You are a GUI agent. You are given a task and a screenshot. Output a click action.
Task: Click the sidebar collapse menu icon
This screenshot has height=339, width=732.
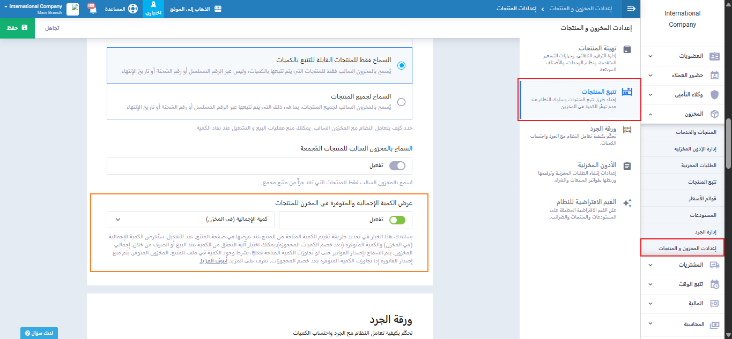tap(631, 9)
